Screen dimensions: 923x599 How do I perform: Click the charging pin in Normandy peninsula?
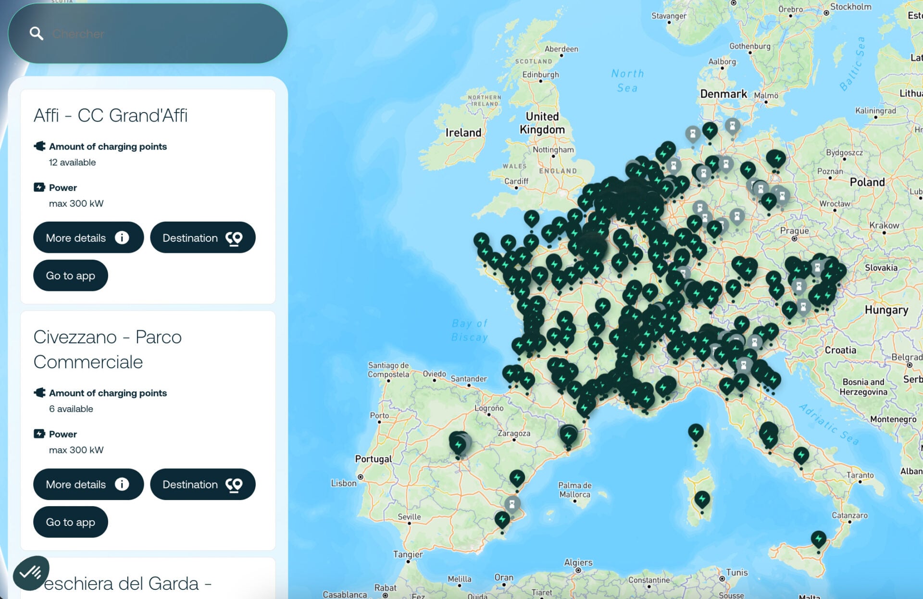[531, 218]
